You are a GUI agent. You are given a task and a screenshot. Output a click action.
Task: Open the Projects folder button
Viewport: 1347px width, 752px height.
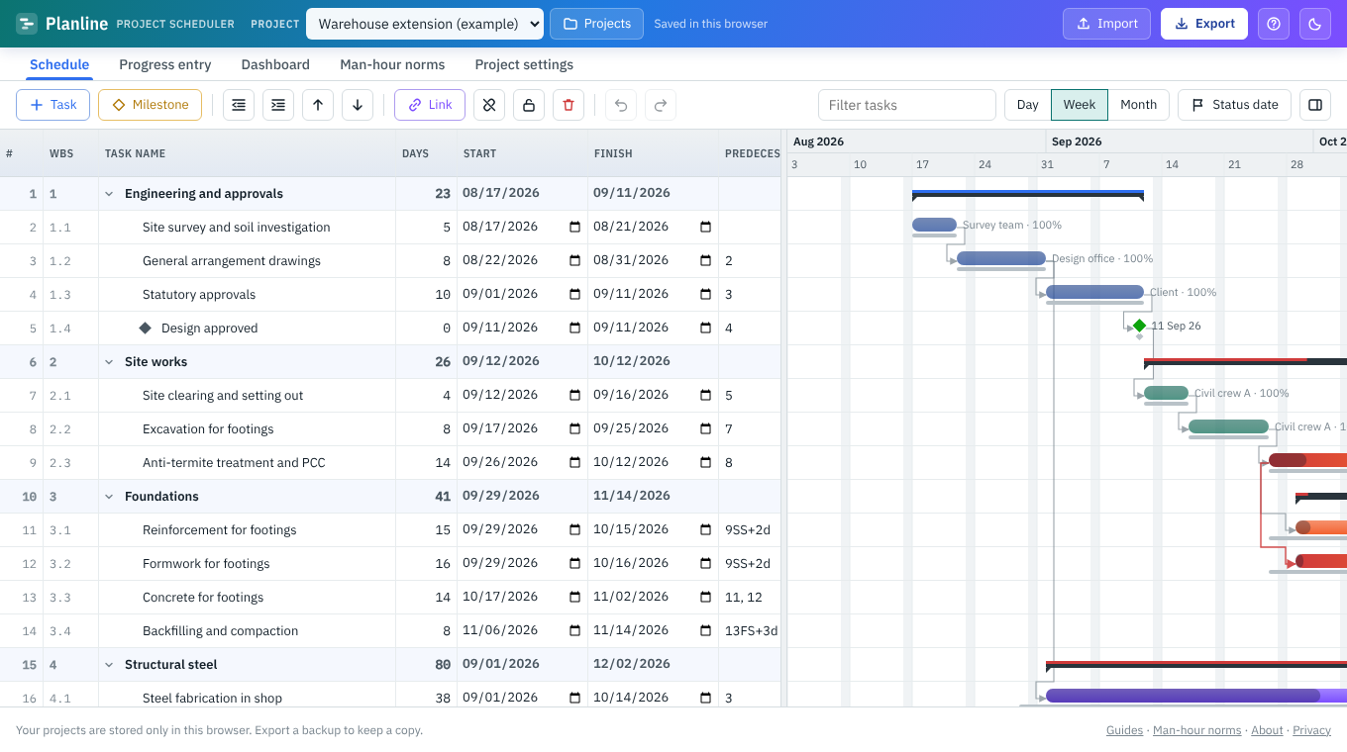pyautogui.click(x=596, y=24)
